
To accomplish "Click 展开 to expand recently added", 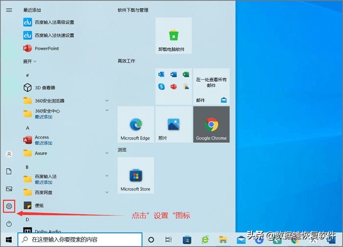I will [30, 61].
